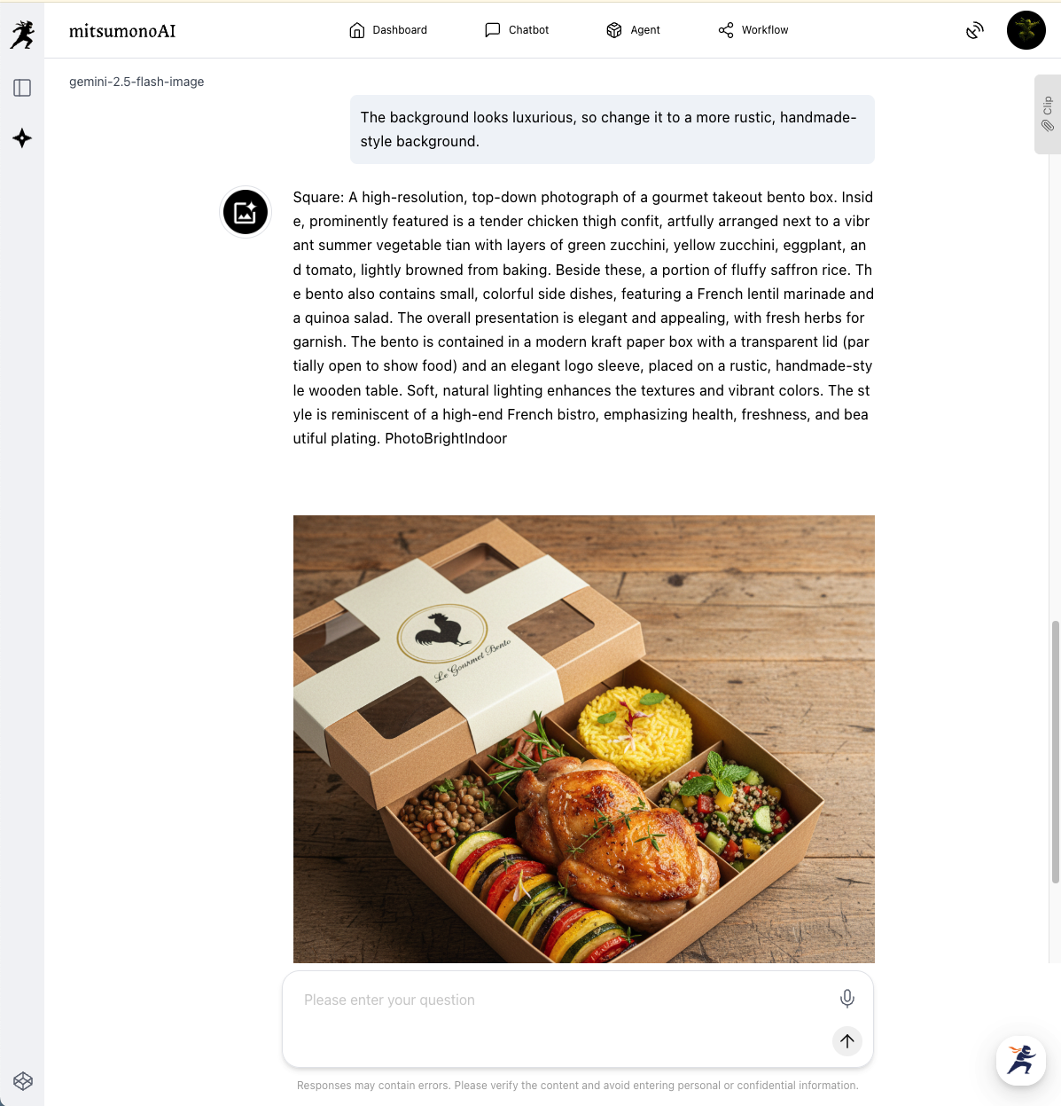1061x1106 pixels.
Task: Click the vertical chat scrollbar thumb
Action: point(1055,752)
